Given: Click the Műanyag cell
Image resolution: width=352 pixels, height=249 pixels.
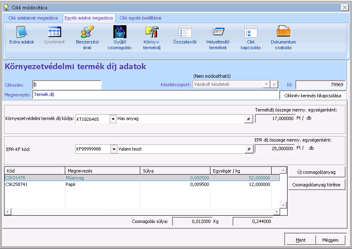Looking at the screenshot, I should coord(103,178).
